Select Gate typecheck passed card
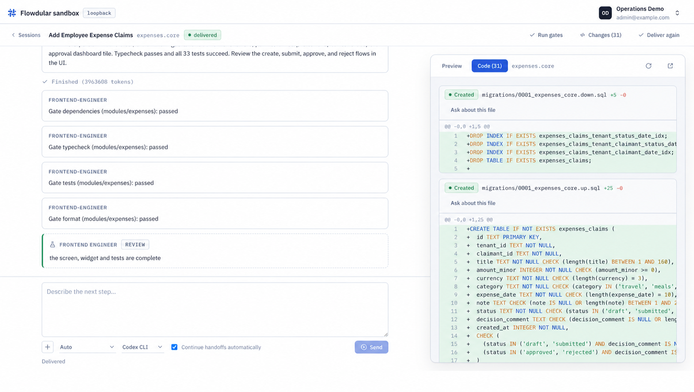This screenshot has height=392, width=694. coord(215,142)
